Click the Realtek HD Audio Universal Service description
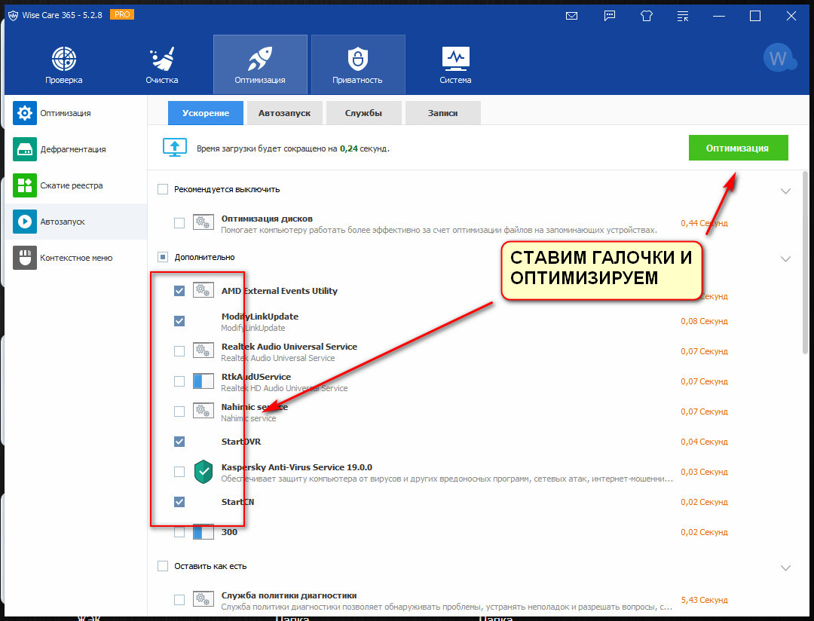This screenshot has height=621, width=814. pos(284,388)
